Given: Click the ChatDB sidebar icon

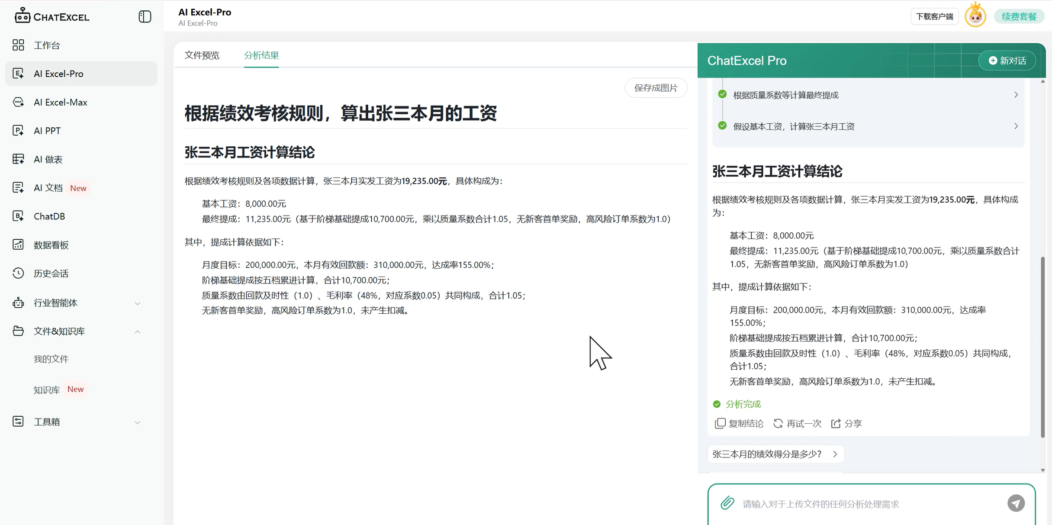Looking at the screenshot, I should pos(18,216).
